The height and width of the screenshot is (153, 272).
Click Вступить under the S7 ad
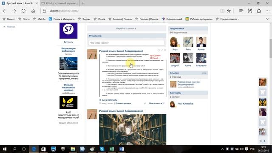pos(68,42)
